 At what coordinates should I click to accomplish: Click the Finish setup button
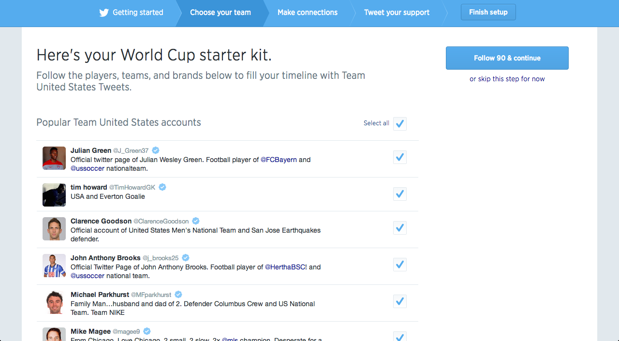[488, 13]
